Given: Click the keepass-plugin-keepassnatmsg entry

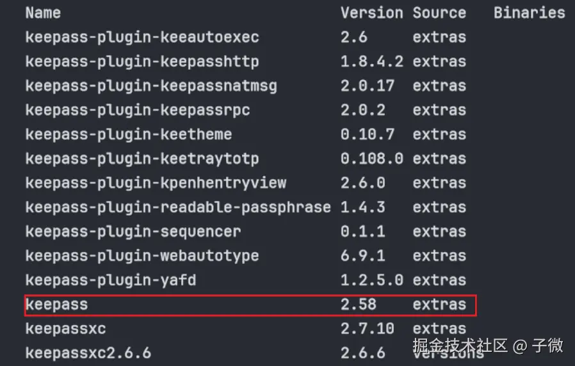Looking at the screenshot, I should pos(151,86).
